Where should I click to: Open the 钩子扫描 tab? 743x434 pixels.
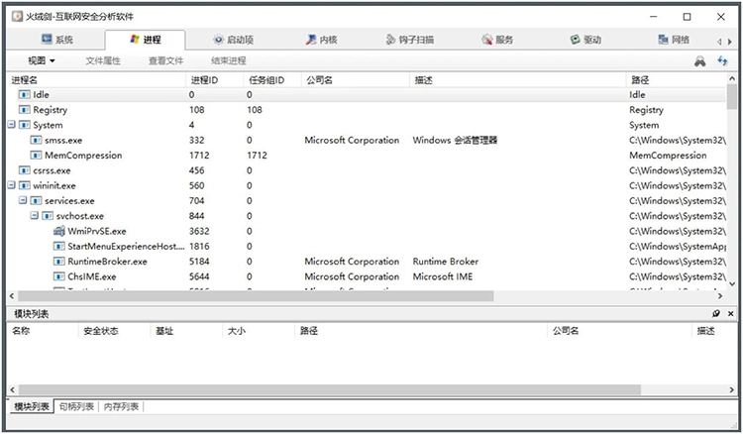click(409, 40)
